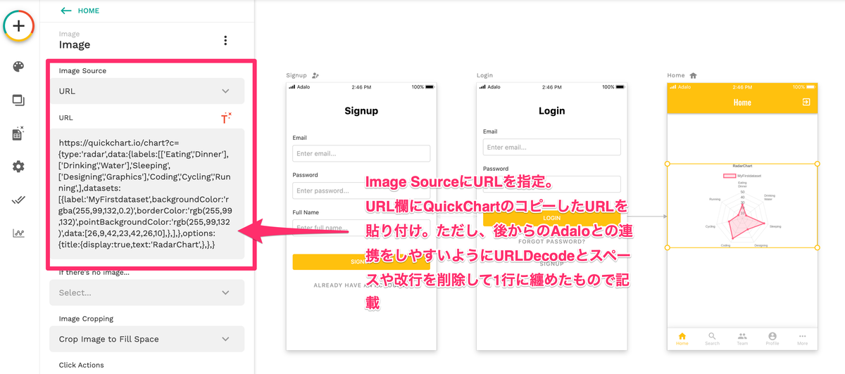Open the Screens icon in sidebar
The image size is (845, 374).
(x=18, y=100)
